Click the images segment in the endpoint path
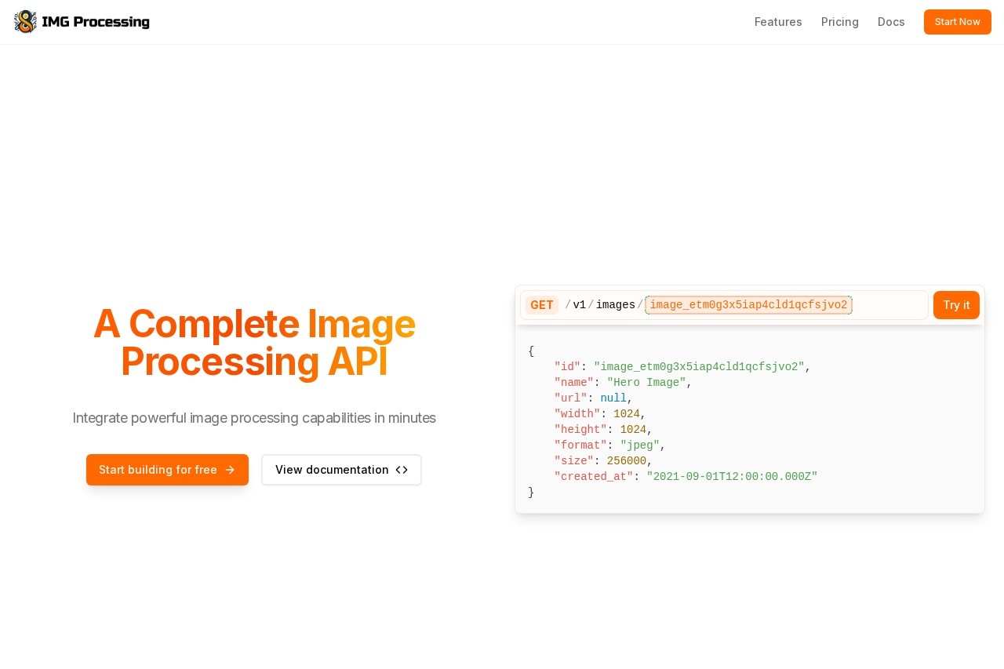1004x669 pixels. click(615, 305)
